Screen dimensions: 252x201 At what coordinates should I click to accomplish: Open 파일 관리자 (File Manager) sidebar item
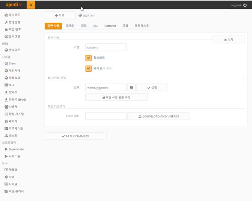[14, 191]
